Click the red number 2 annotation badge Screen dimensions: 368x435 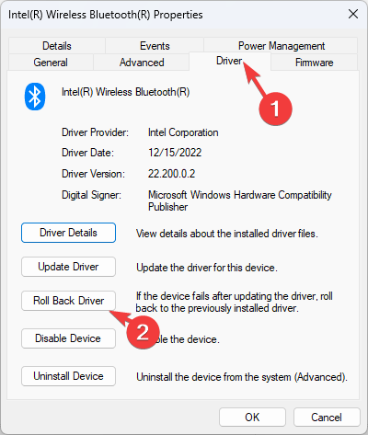click(143, 332)
